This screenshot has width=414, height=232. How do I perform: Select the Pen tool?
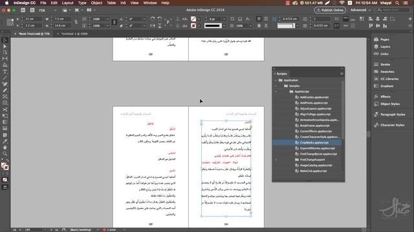[5, 84]
